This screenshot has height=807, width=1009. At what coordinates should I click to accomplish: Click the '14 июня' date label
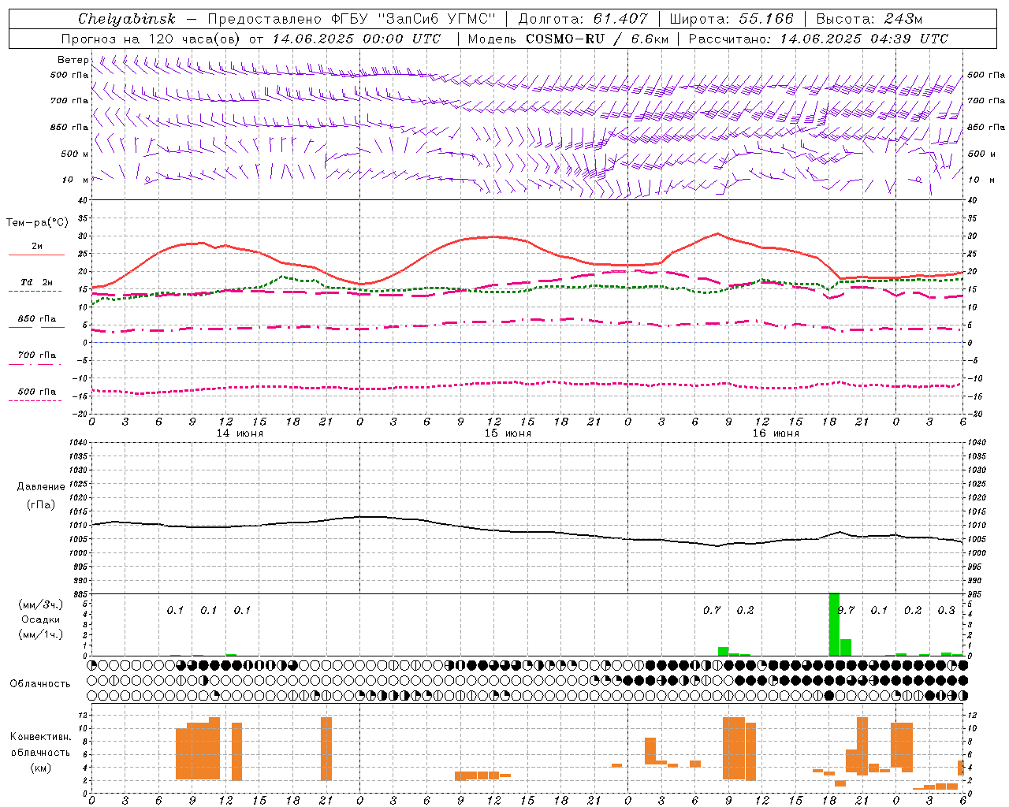pyautogui.click(x=240, y=433)
